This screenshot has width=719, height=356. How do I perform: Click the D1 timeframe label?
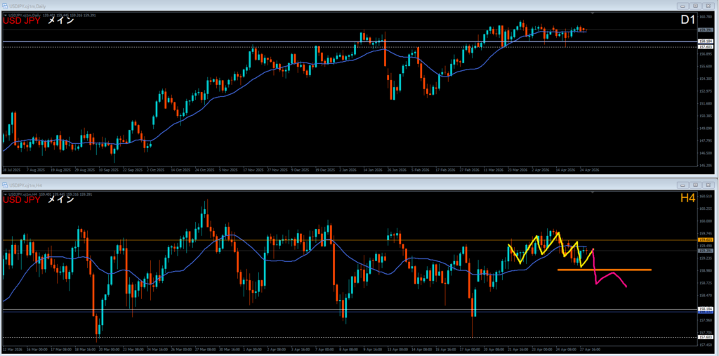[x=687, y=20]
